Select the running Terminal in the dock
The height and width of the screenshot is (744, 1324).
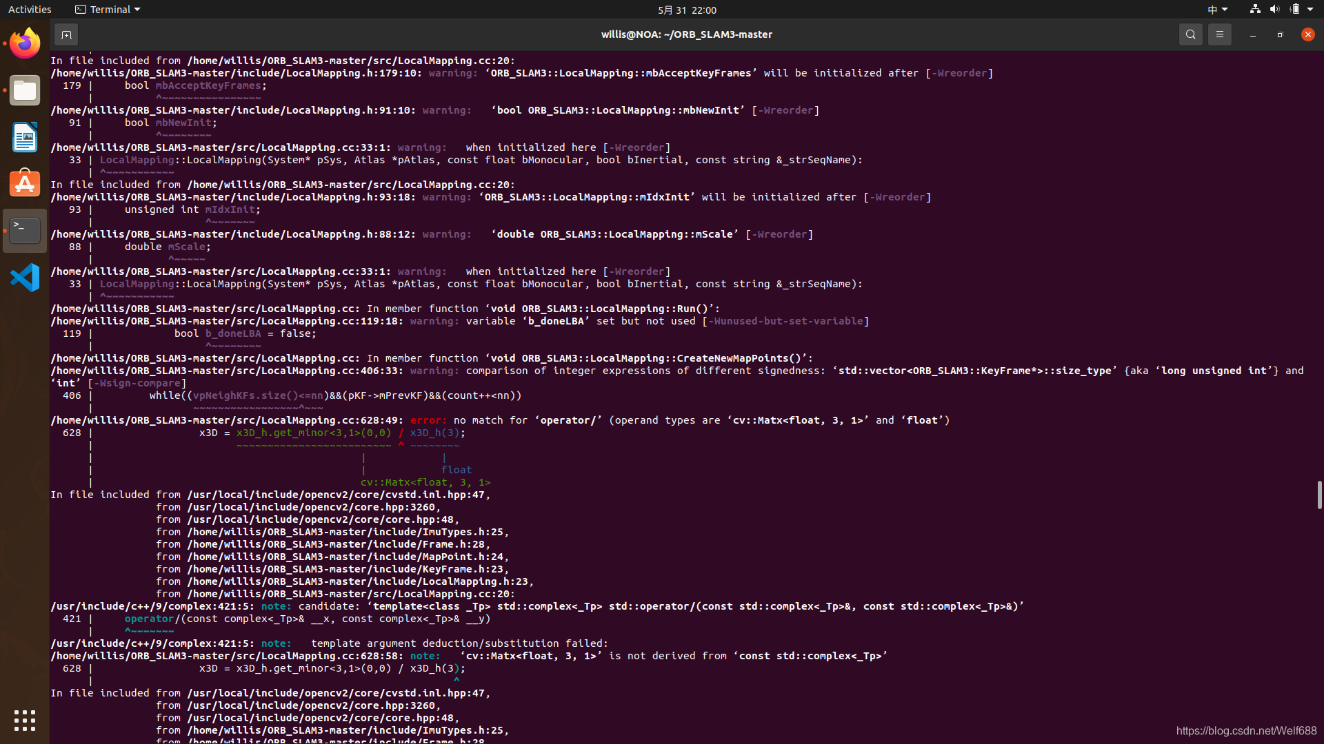[x=24, y=230]
